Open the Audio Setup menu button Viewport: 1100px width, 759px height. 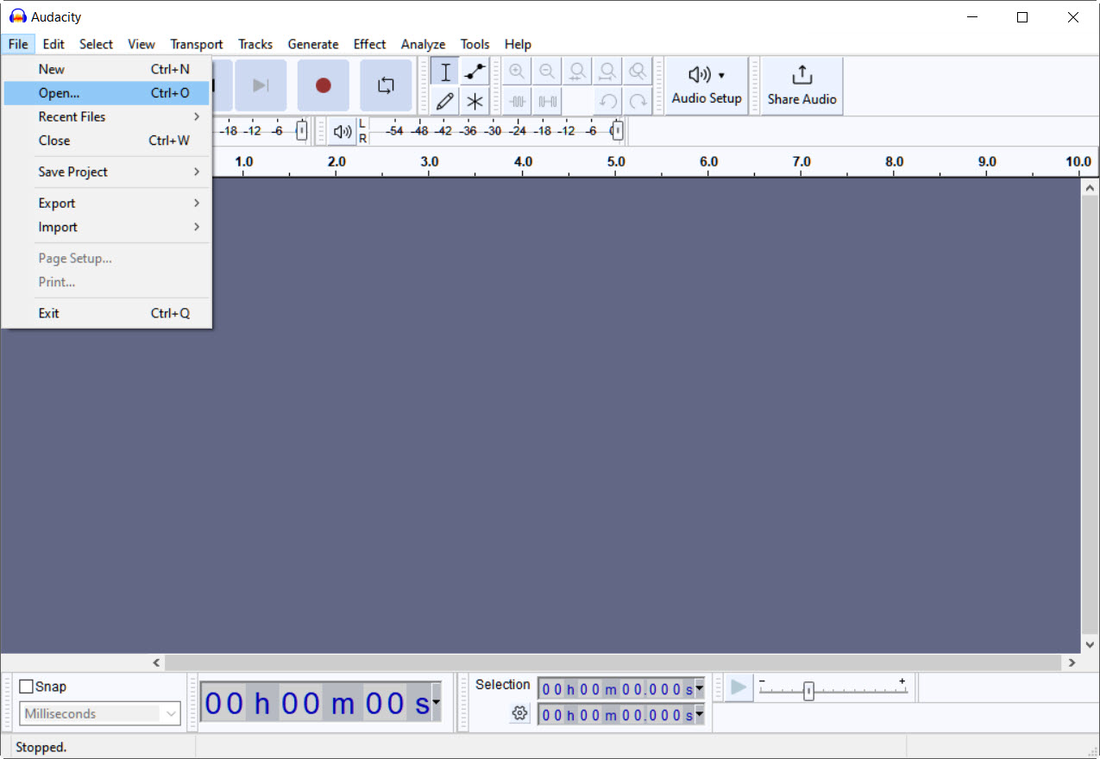click(x=707, y=85)
